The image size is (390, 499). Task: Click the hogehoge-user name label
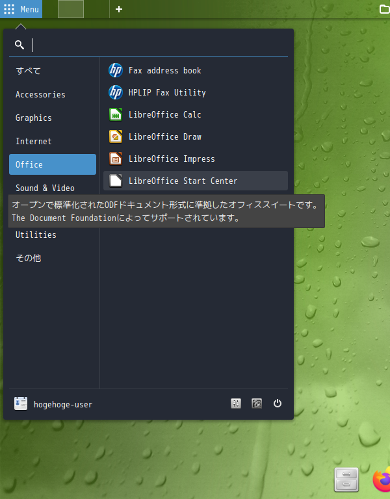63,405
